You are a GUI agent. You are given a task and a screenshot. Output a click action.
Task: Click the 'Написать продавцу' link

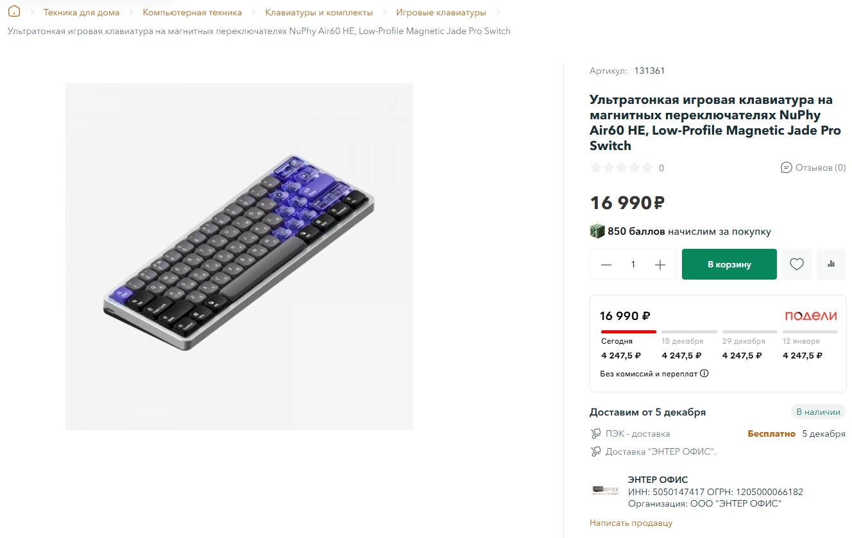pyautogui.click(x=631, y=523)
